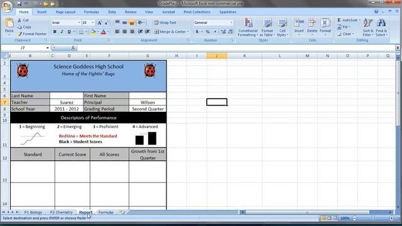Click Decrease Decimal icon

pos(231,32)
